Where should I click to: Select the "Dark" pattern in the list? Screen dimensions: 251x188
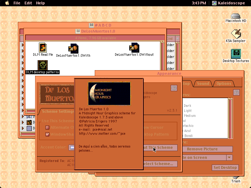coord(187,106)
